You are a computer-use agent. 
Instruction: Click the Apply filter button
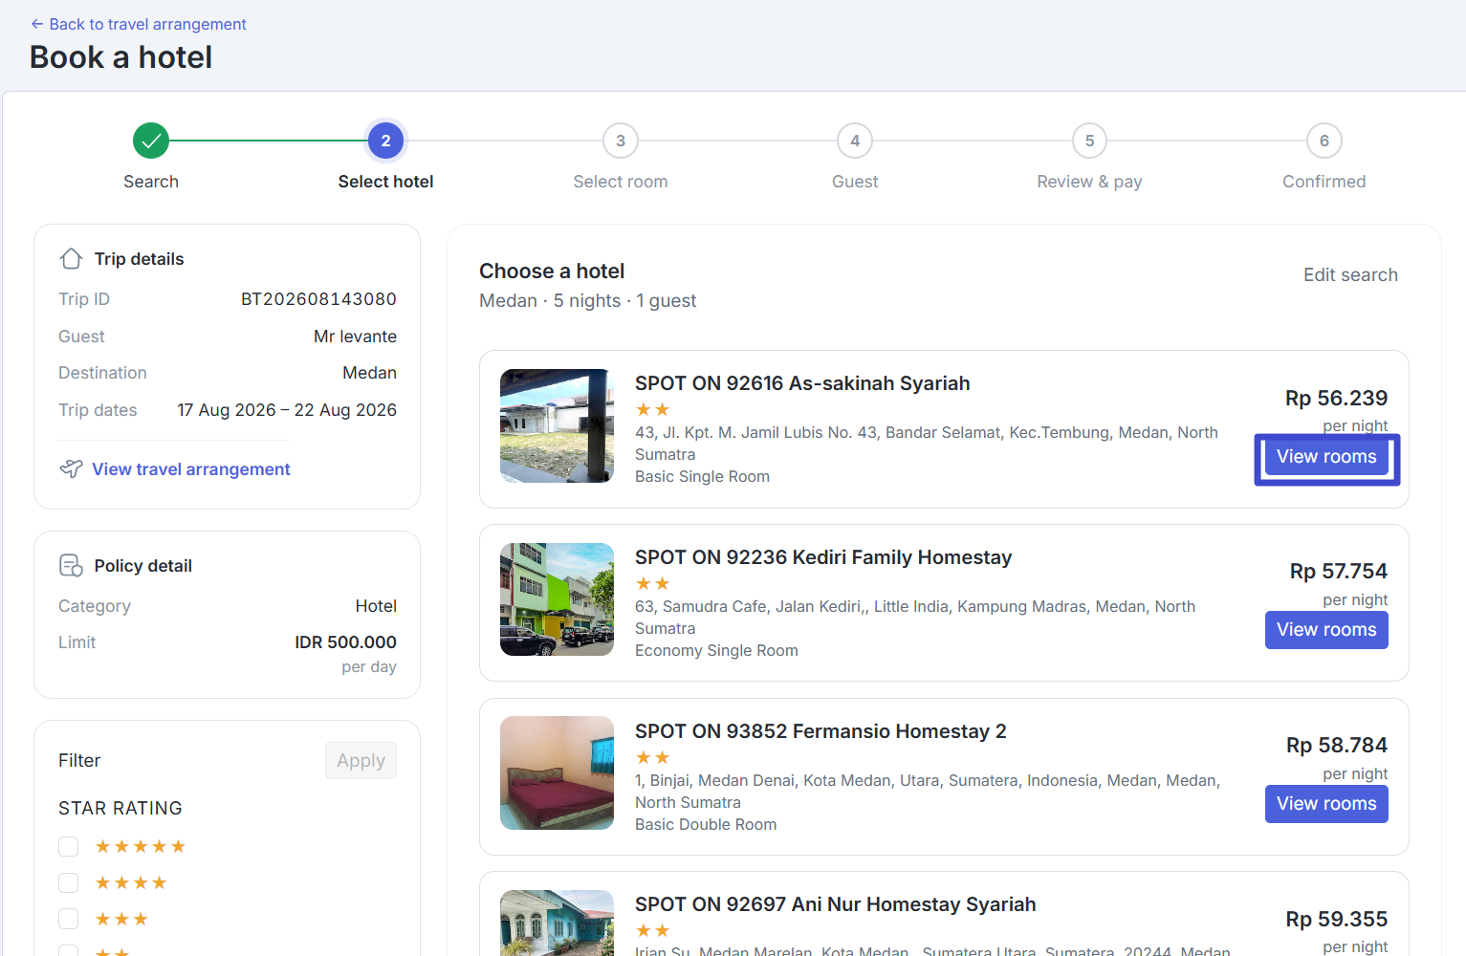(x=361, y=761)
